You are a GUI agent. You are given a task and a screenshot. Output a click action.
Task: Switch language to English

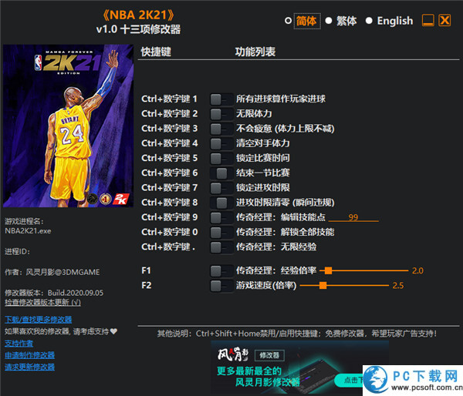[x=369, y=21]
